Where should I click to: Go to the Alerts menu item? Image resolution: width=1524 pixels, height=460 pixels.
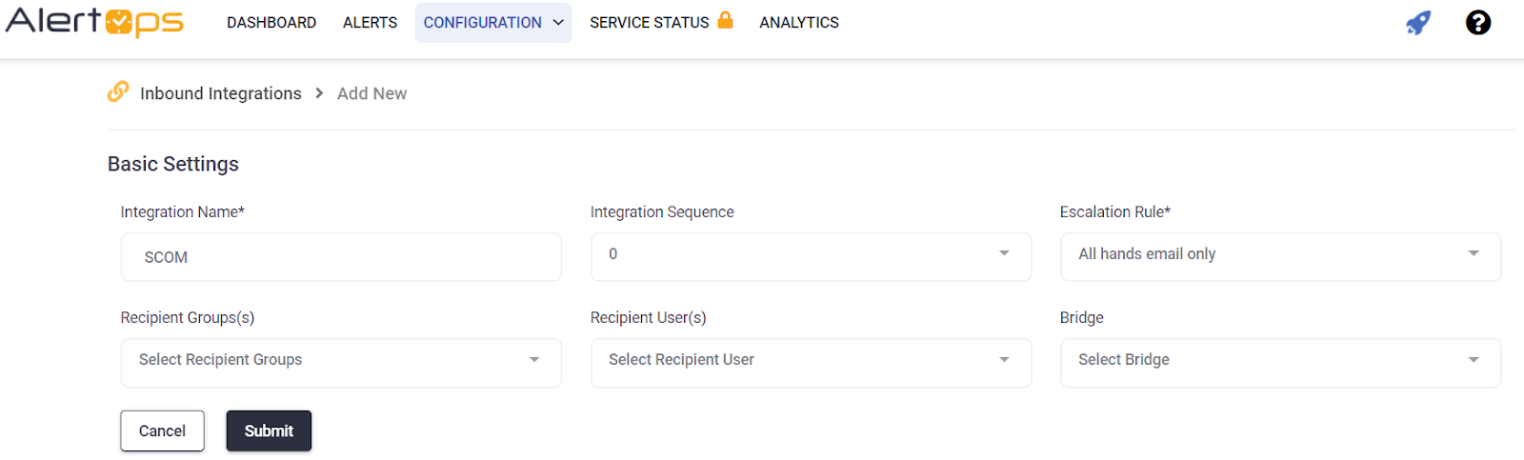(x=370, y=23)
